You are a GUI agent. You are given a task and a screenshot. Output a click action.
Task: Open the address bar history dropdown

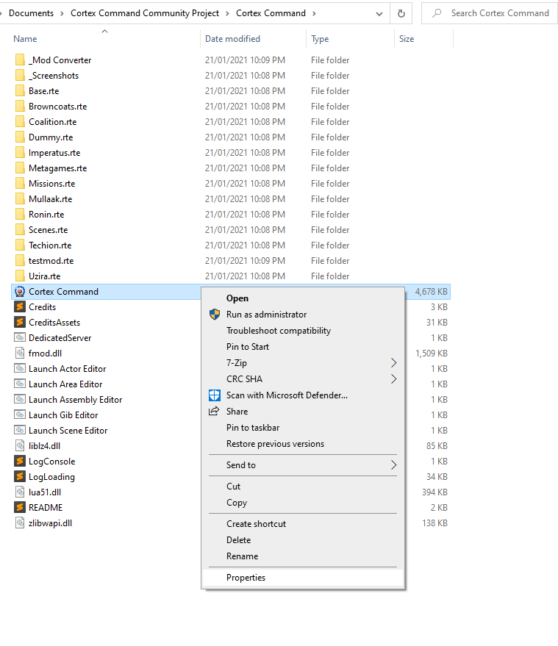379,13
